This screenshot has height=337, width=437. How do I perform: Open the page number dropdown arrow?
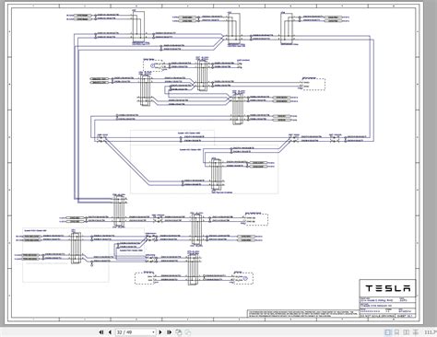point(153,332)
